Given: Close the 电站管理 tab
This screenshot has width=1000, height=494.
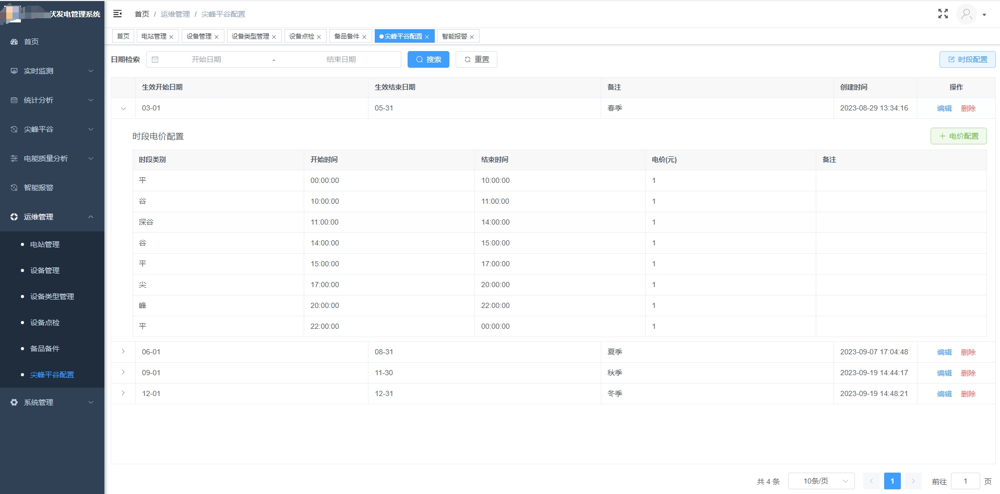Looking at the screenshot, I should (171, 37).
